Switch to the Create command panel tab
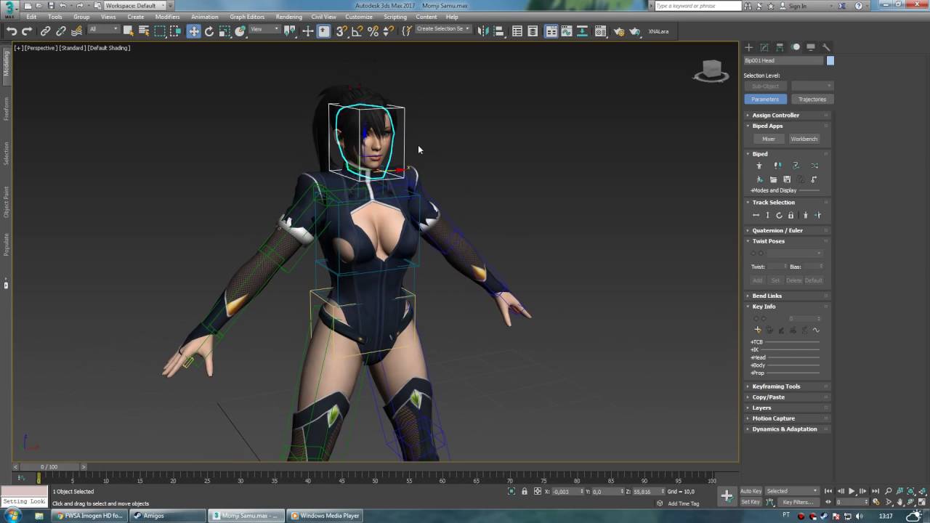The height and width of the screenshot is (523, 930). pos(749,47)
